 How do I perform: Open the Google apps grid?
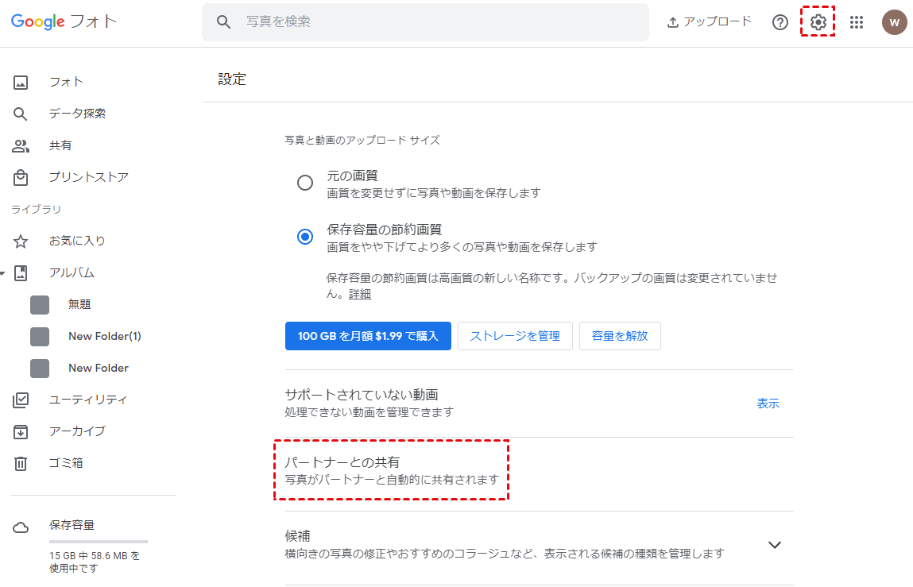pyautogui.click(x=857, y=22)
